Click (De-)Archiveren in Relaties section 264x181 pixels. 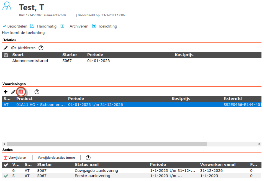(x=23, y=48)
